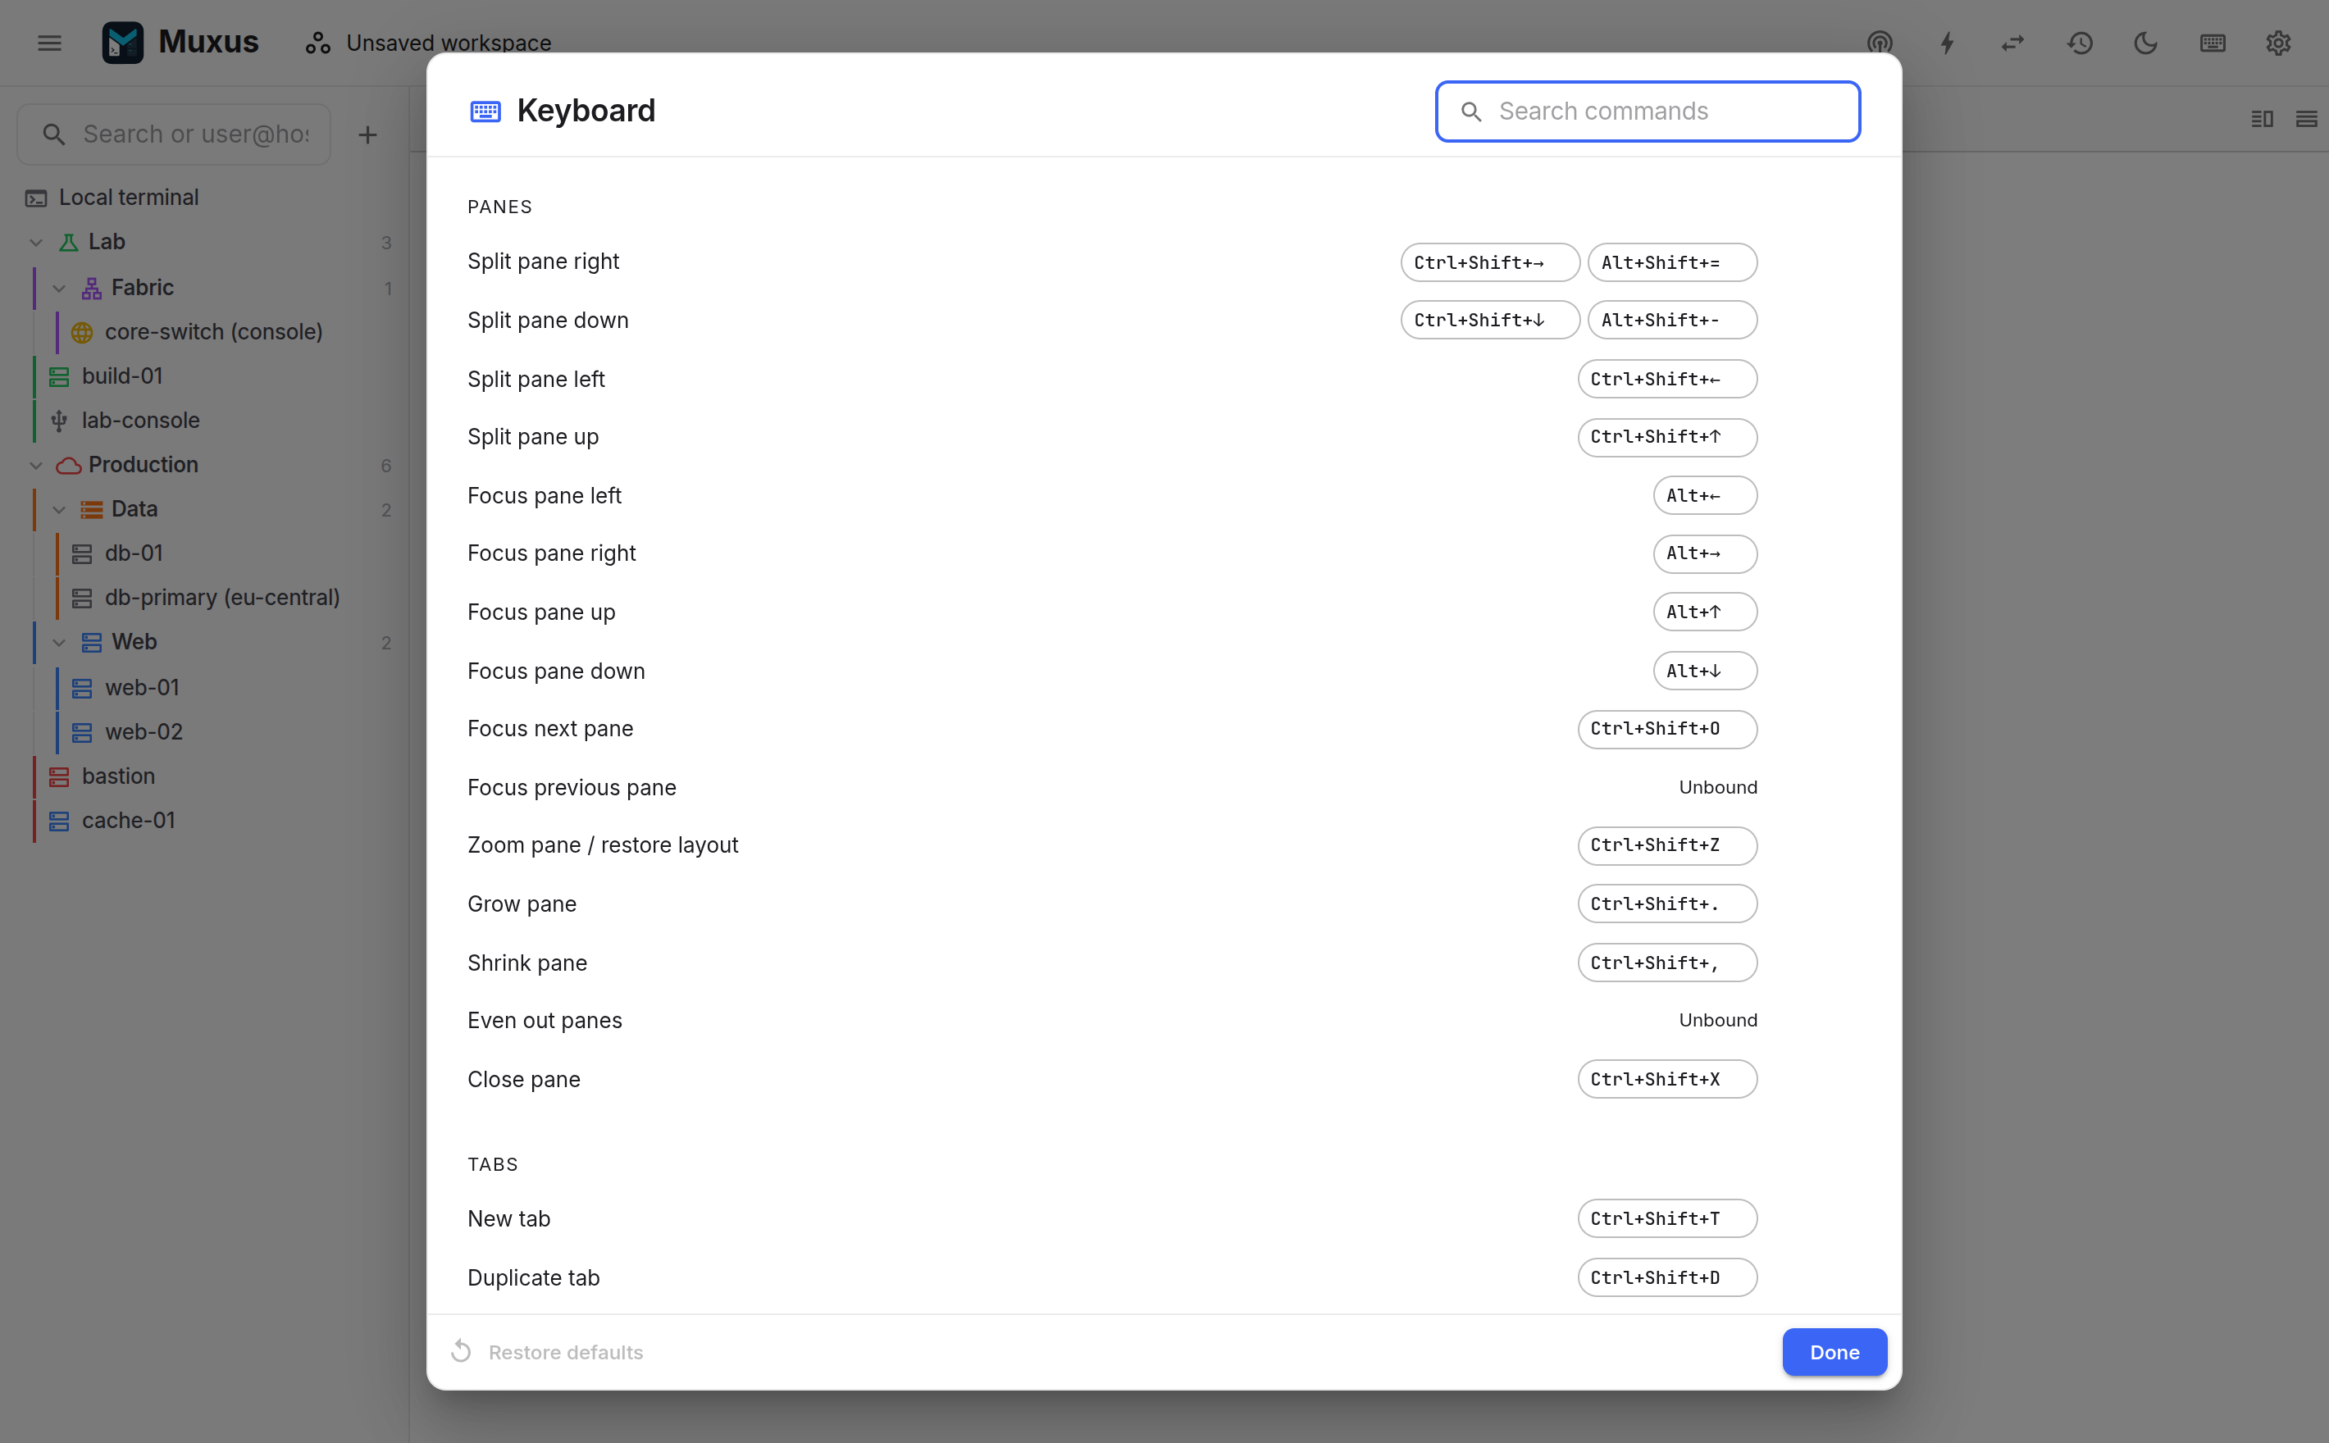The width and height of the screenshot is (2329, 1443).
Task: Click Restore defaults in the dialog footer
Action: [547, 1352]
